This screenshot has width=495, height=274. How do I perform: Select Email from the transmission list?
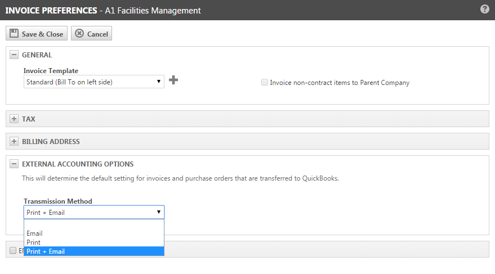(35, 233)
